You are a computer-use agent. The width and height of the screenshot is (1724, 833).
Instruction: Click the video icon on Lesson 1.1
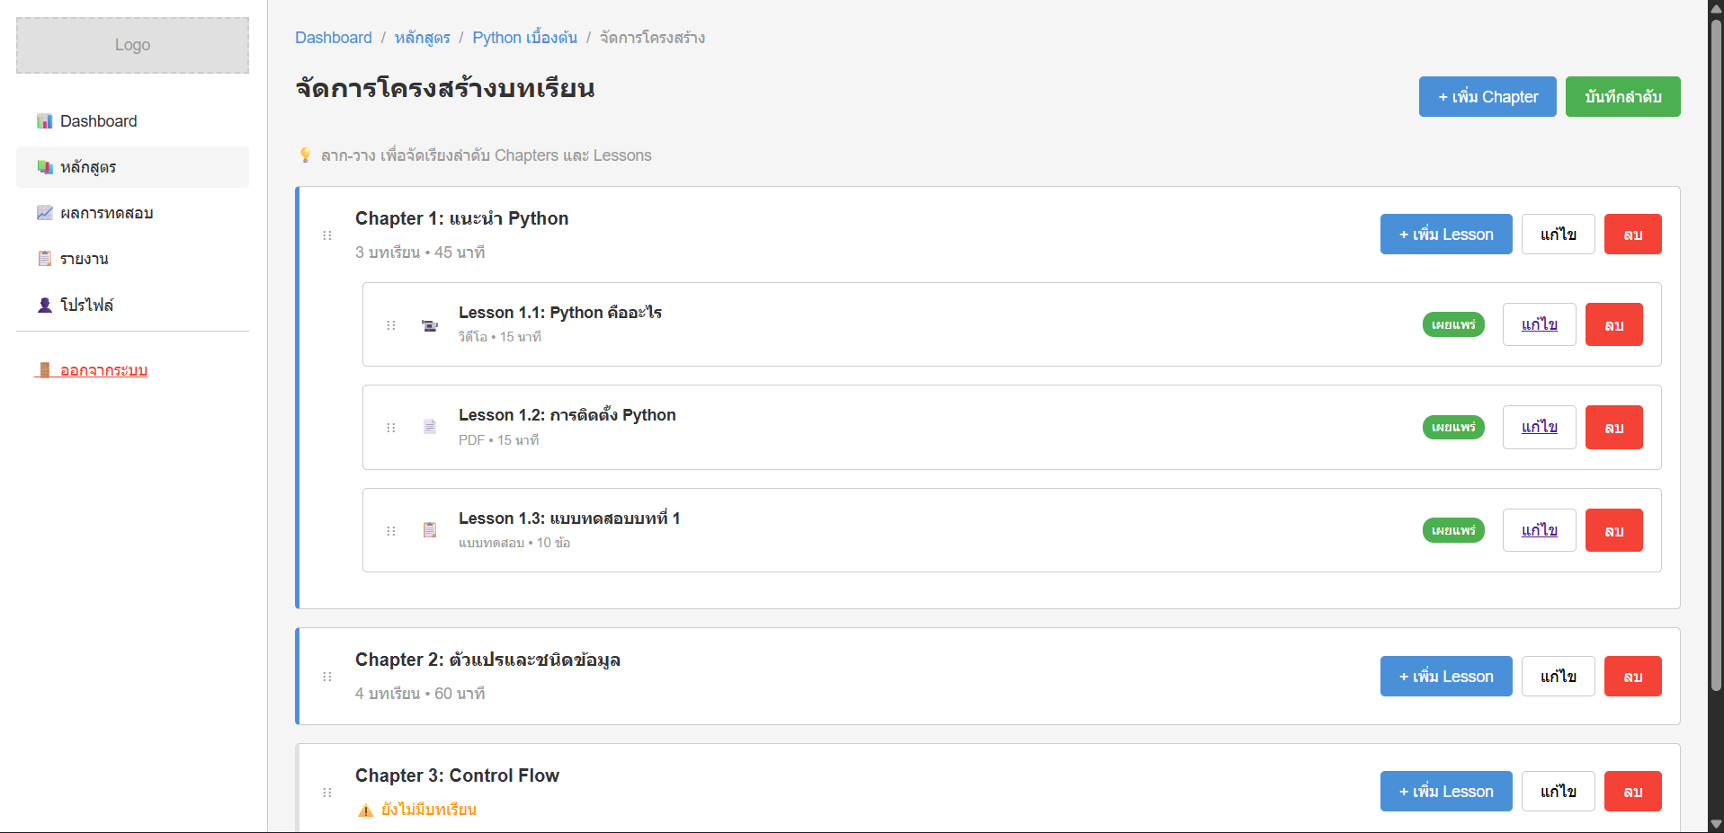(x=429, y=324)
